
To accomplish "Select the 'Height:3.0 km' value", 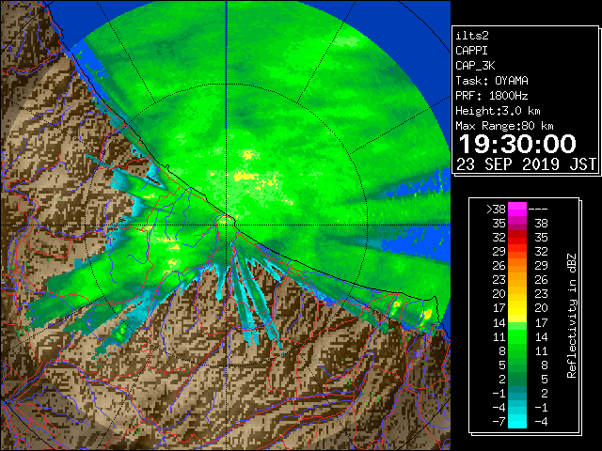I will pos(498,111).
